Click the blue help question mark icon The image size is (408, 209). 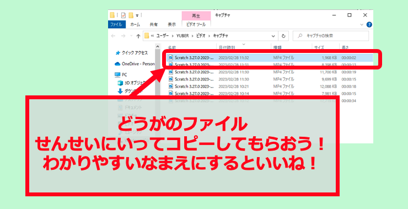[369, 25]
